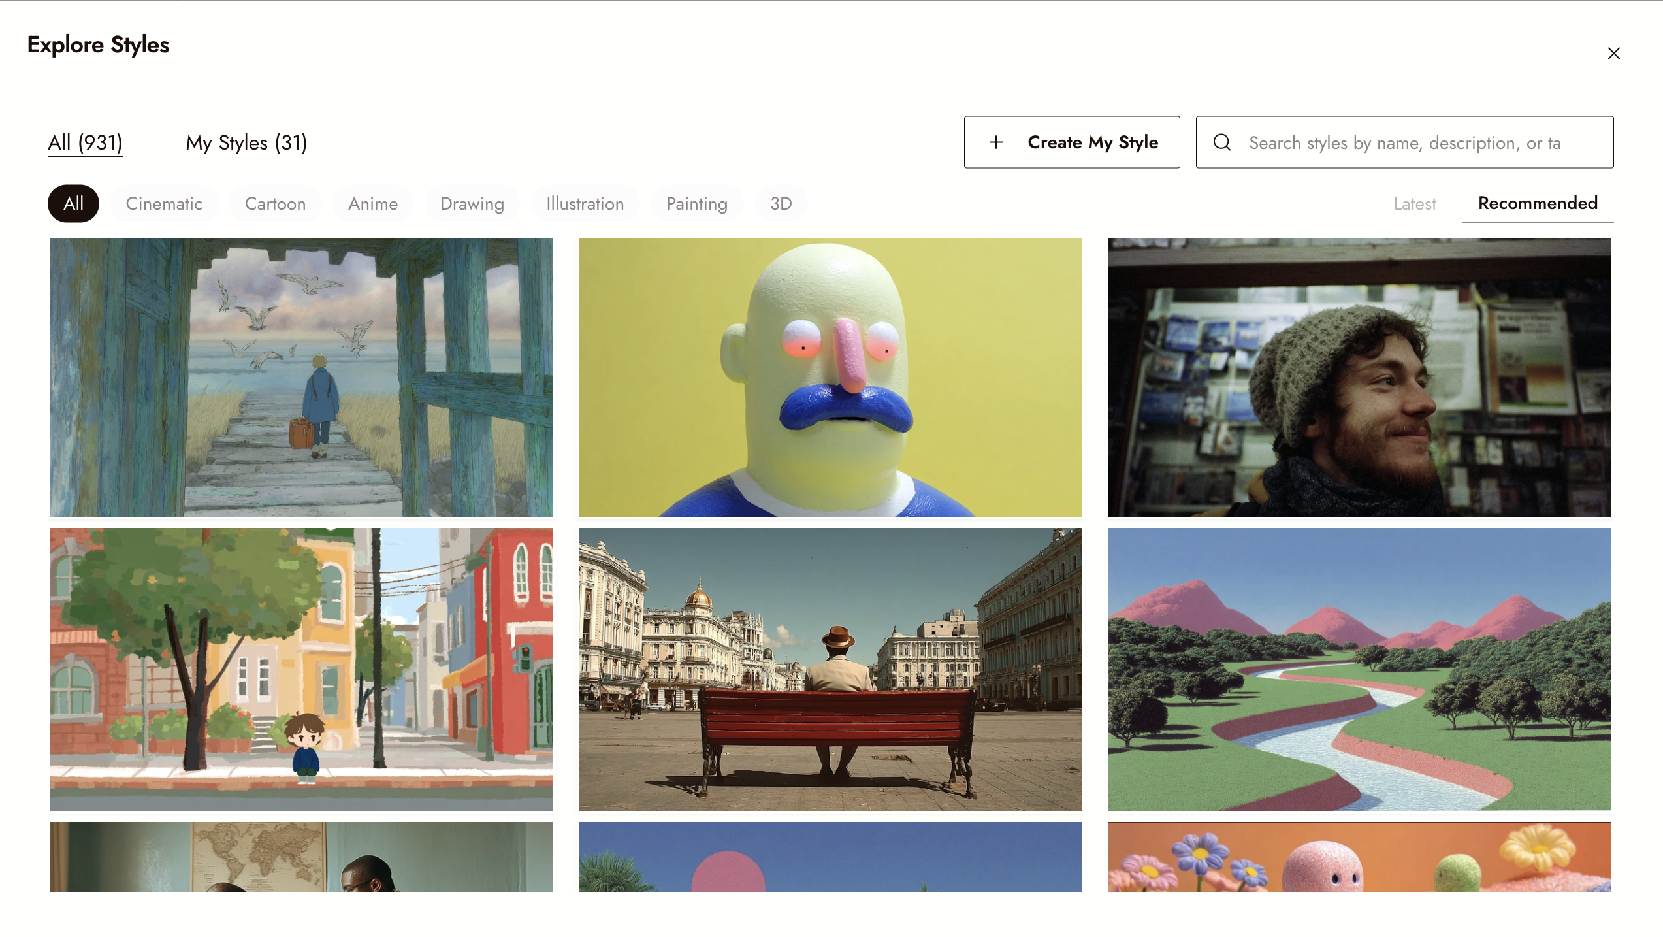Select the colorful street cartoon boy style

click(302, 669)
